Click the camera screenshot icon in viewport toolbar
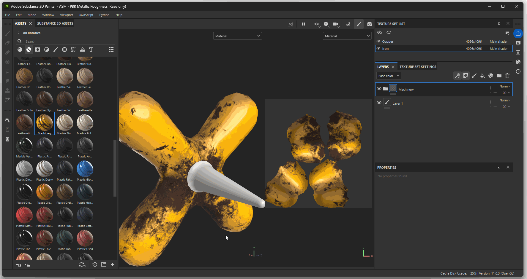Viewport: 527px width, 279px height. (x=369, y=24)
